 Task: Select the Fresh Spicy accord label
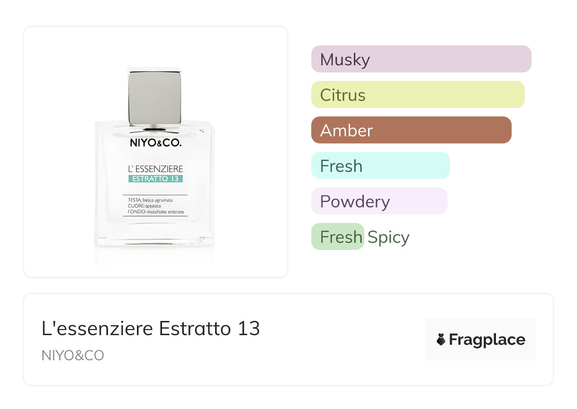tap(364, 237)
